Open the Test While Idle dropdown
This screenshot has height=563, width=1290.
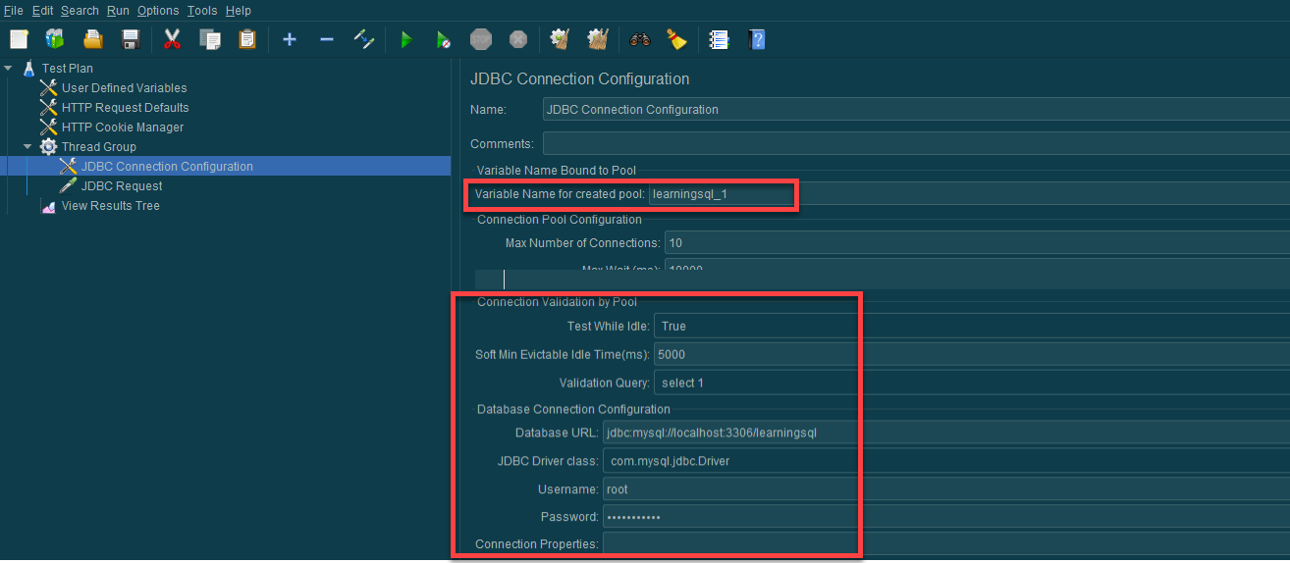[x=971, y=326]
